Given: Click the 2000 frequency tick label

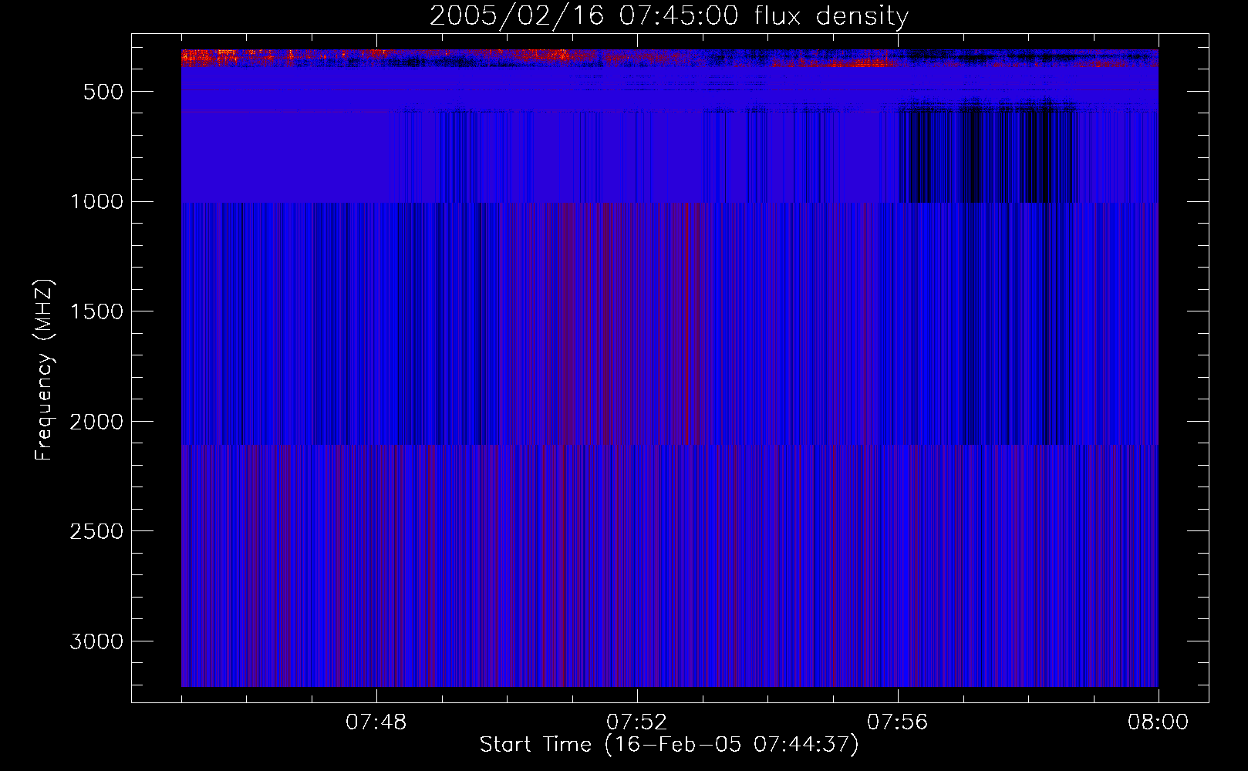Looking at the screenshot, I should click(x=96, y=422).
